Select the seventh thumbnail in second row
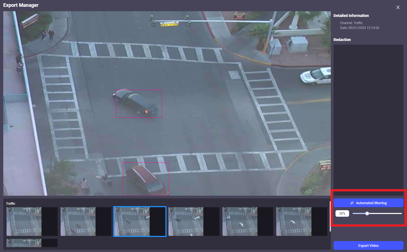 [x=32, y=243]
